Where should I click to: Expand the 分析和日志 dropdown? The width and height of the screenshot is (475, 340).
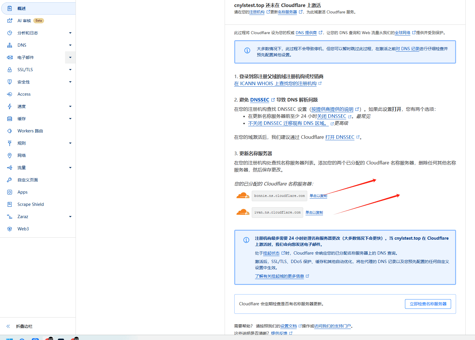[x=70, y=33]
